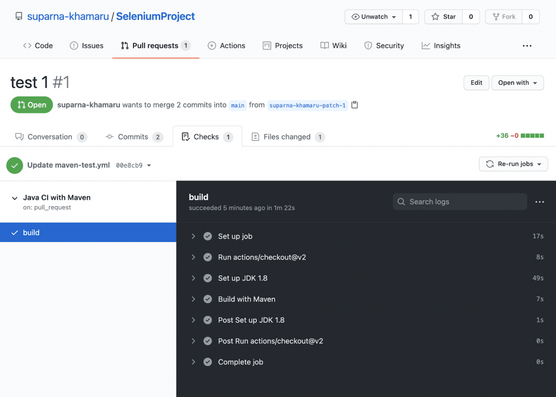Expand the Set up job step

click(193, 236)
